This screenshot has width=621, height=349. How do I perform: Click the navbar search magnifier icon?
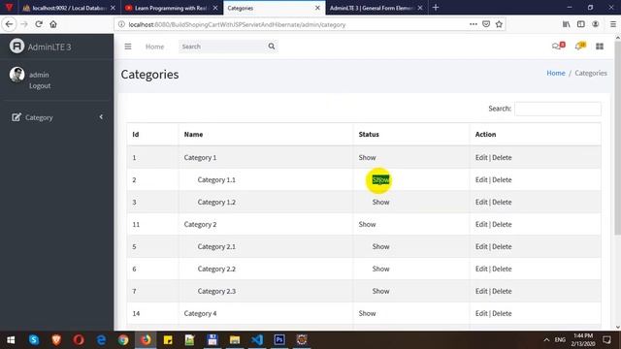(x=272, y=47)
